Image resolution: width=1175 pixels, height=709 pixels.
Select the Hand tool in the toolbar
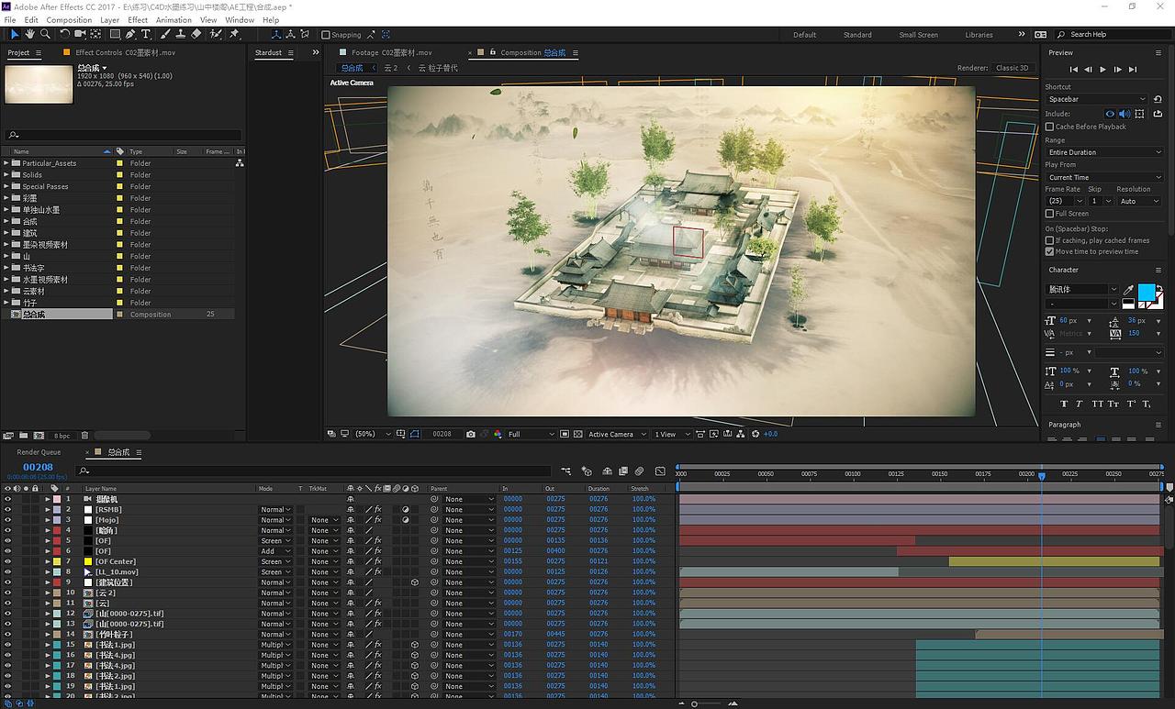coord(29,34)
